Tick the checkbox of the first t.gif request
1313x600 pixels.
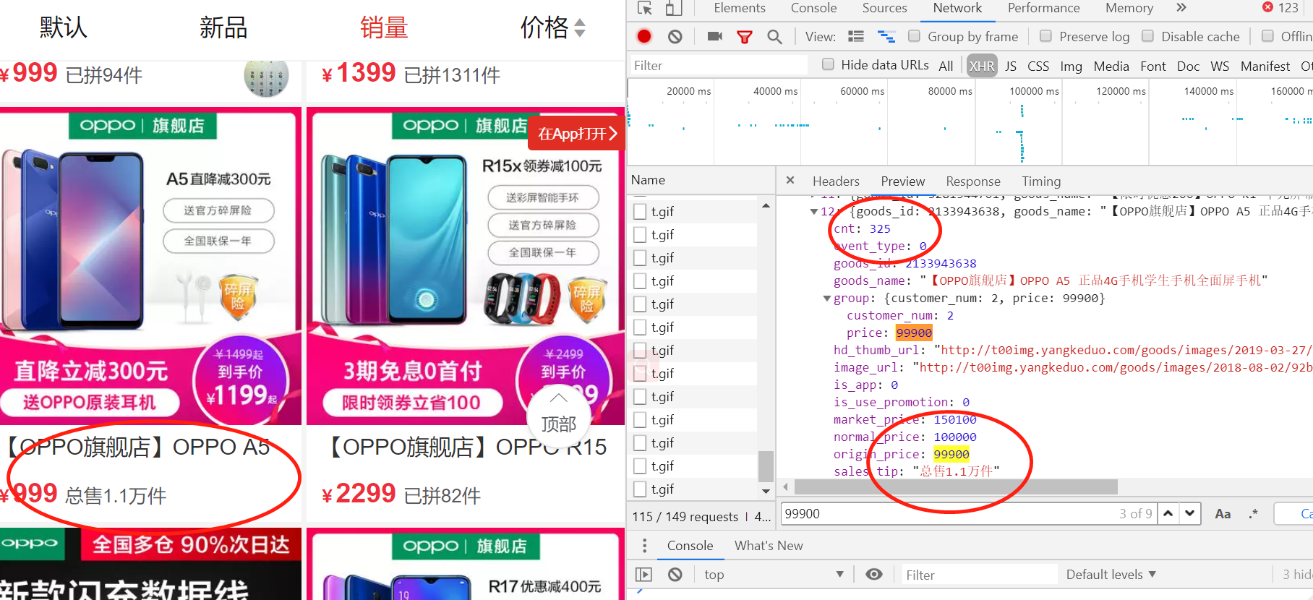point(640,212)
